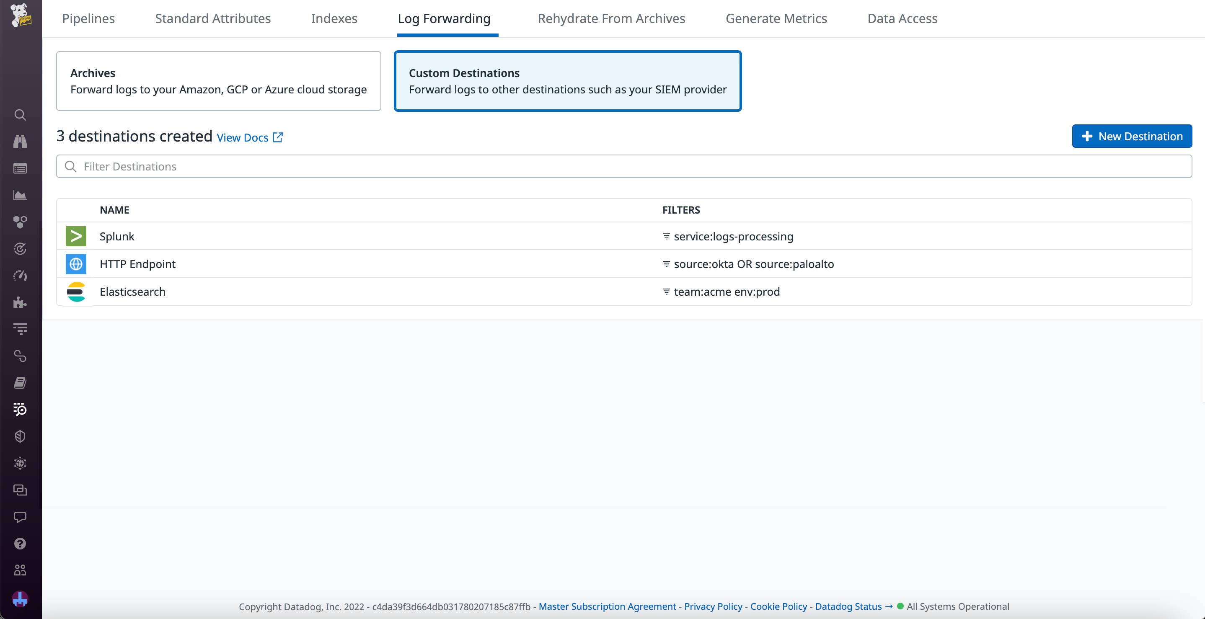Image resolution: width=1205 pixels, height=619 pixels.
Task: Open the APM speedometer icon
Action: coord(20,276)
